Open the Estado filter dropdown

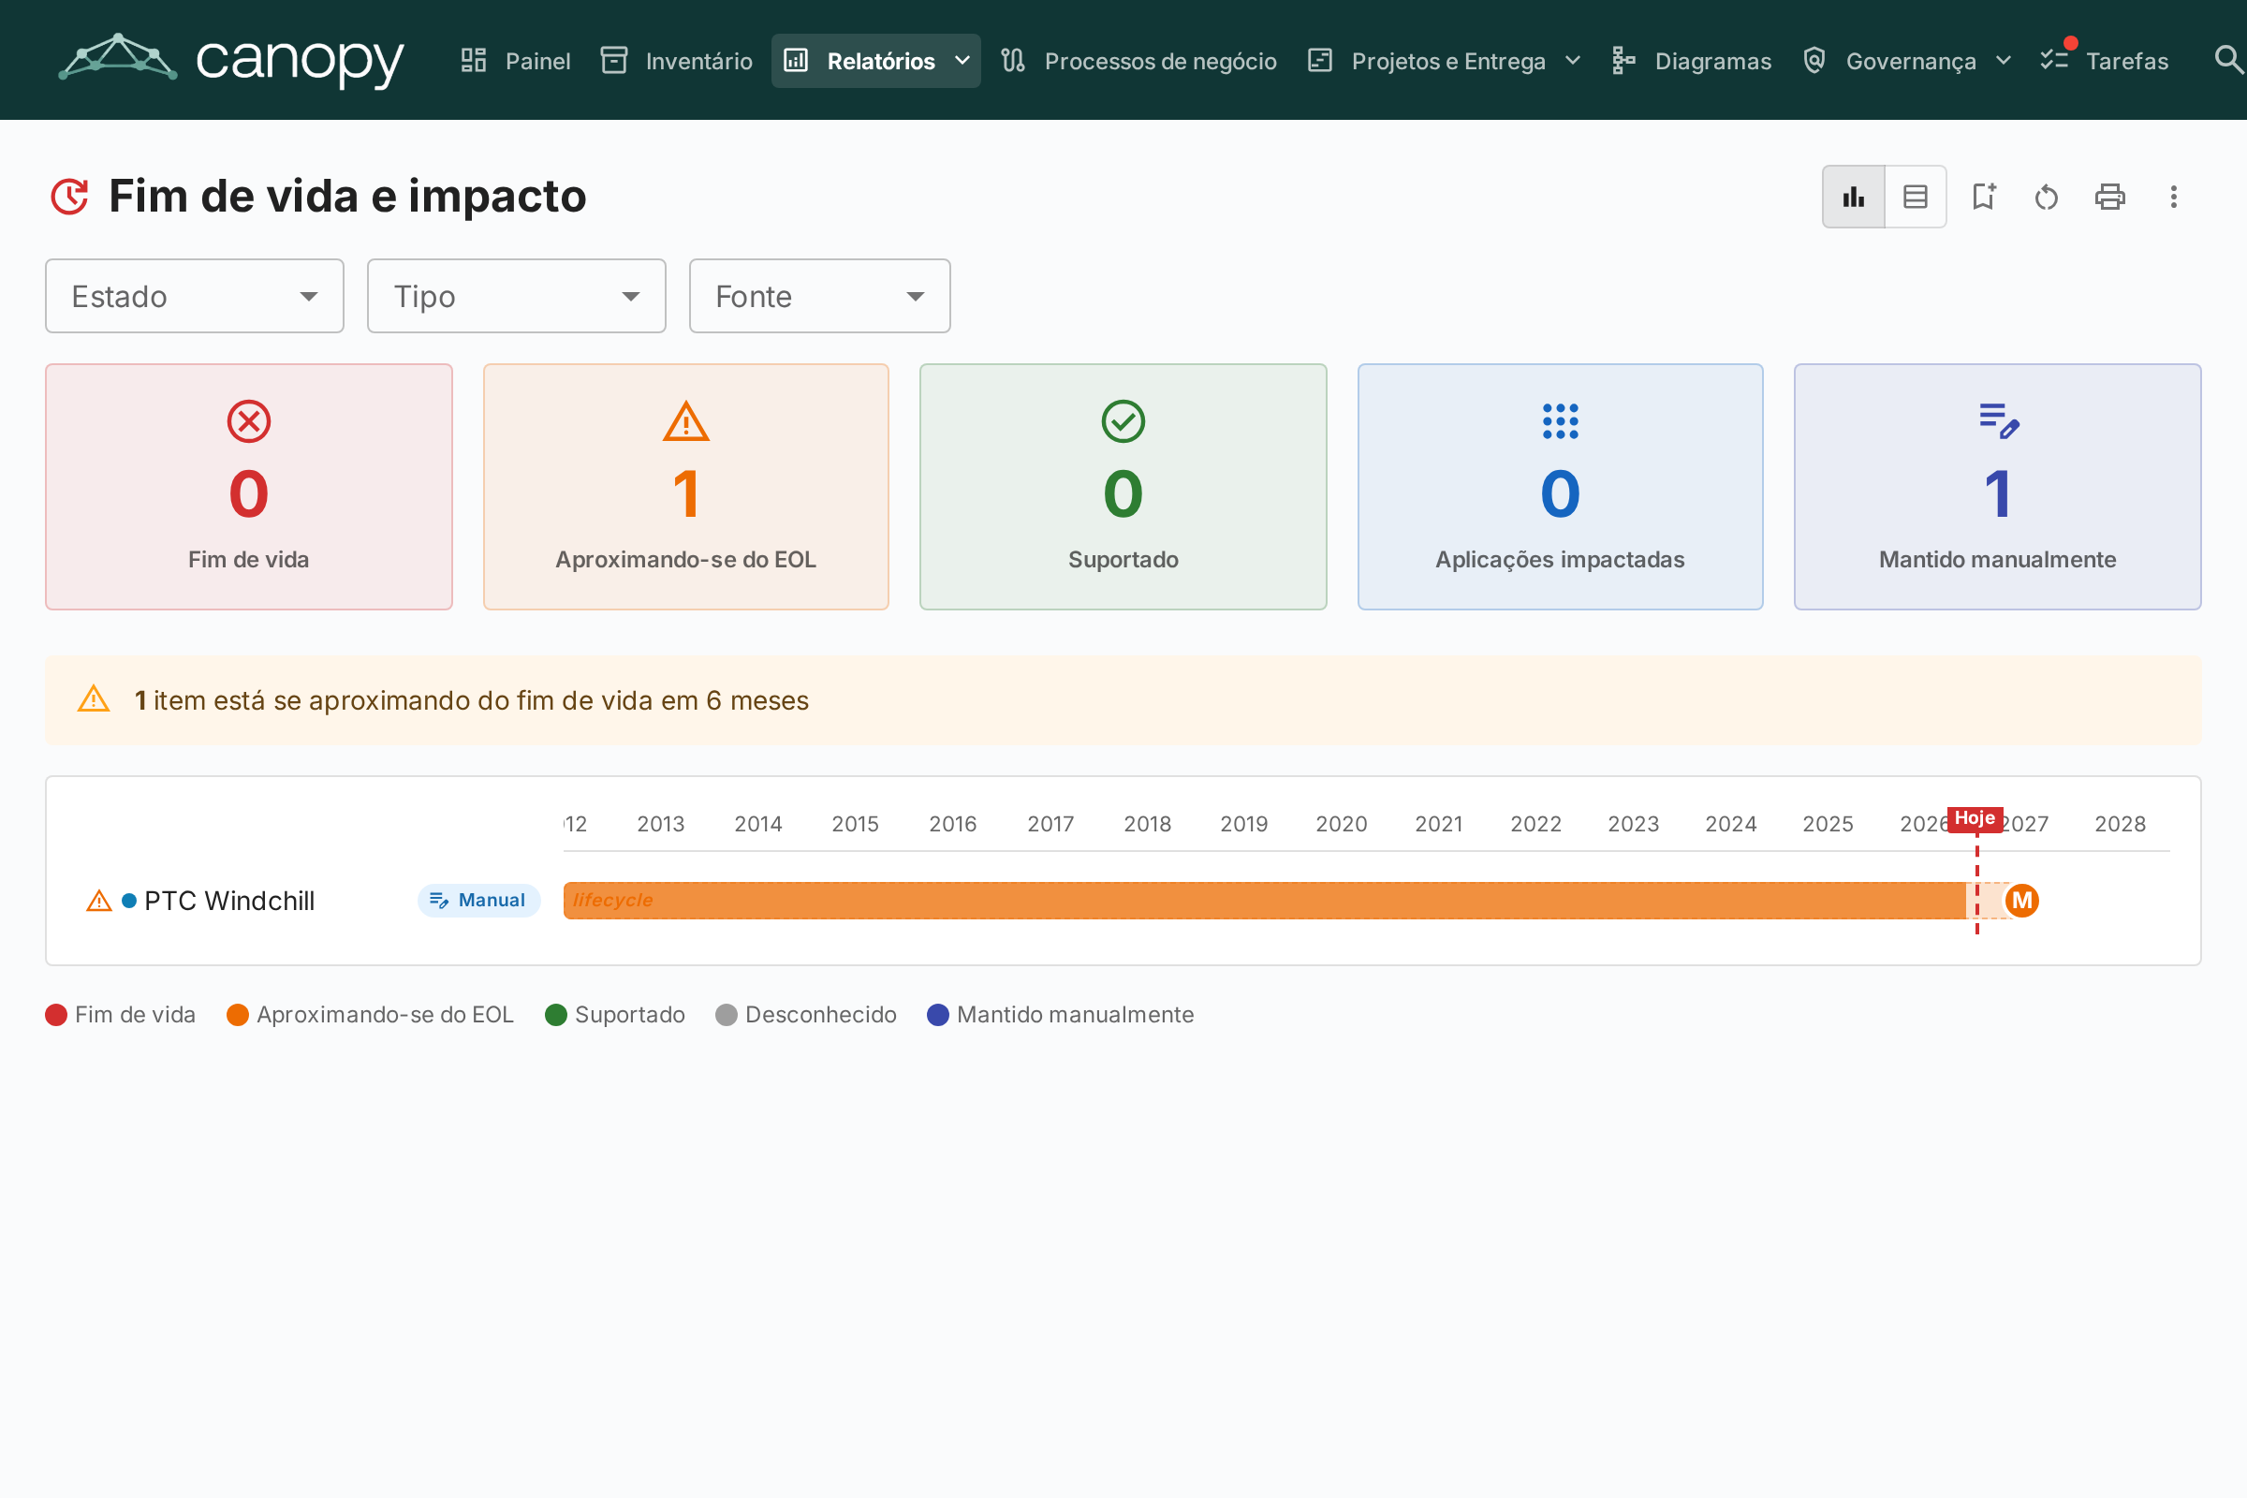point(195,296)
